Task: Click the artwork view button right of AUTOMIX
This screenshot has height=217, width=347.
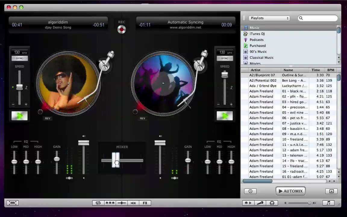Action: (x=331, y=191)
